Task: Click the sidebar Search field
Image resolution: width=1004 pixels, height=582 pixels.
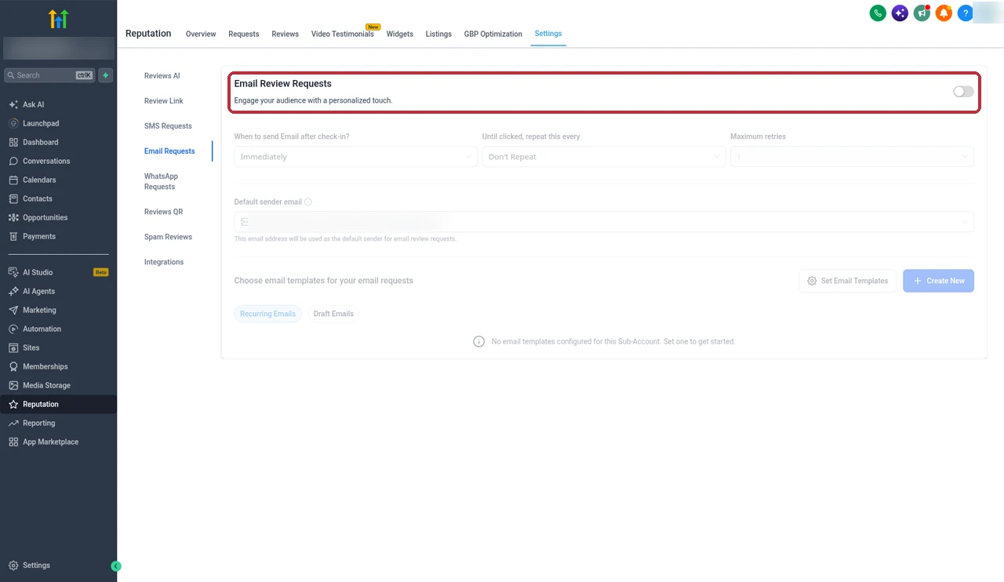Action: coord(49,75)
